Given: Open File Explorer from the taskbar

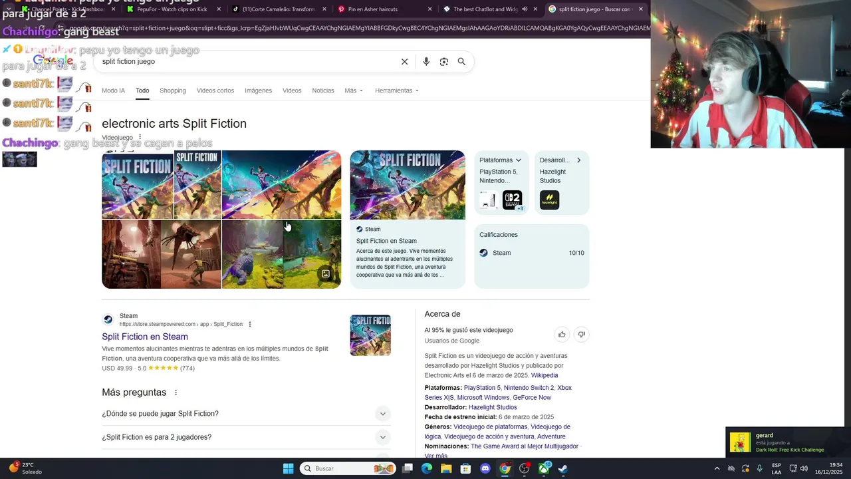Looking at the screenshot, I should click(446, 468).
